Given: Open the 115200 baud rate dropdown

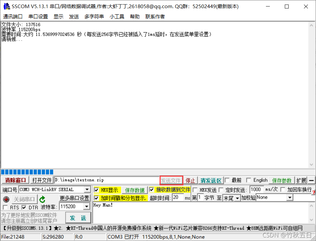Looking at the screenshot, I should [x=86, y=206].
